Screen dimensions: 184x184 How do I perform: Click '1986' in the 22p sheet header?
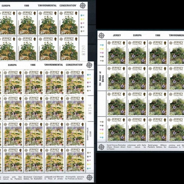point(158,35)
